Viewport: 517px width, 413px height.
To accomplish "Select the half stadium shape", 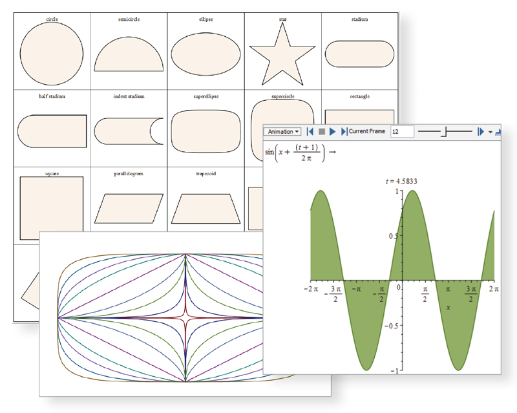I will click(x=52, y=131).
